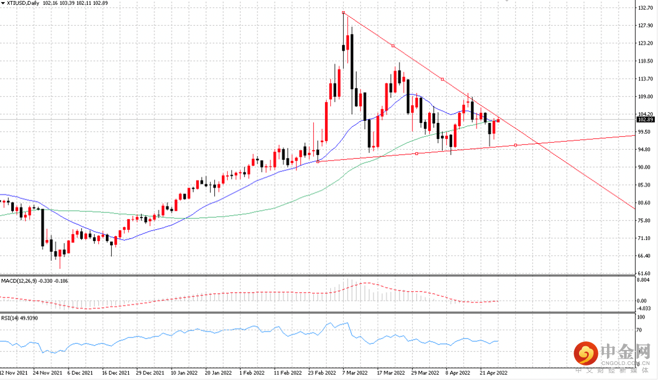Click the 113.70 price axis label

[645, 79]
